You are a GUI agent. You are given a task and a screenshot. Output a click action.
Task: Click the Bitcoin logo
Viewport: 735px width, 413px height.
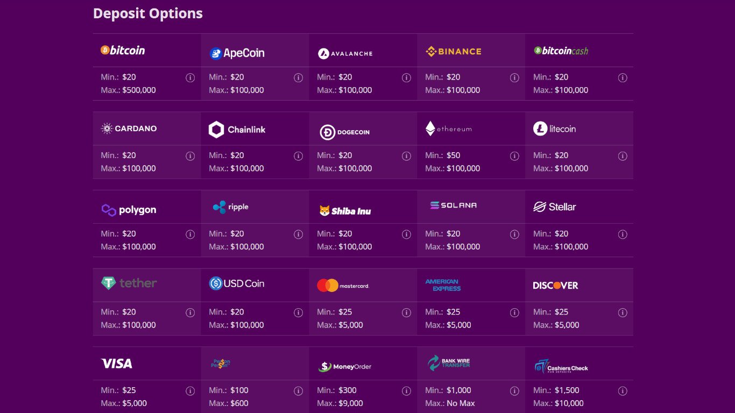point(123,50)
